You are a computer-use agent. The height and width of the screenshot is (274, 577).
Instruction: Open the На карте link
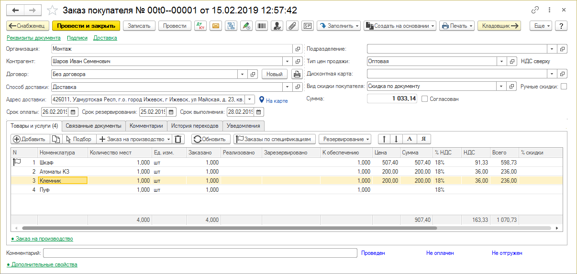tap(277, 101)
